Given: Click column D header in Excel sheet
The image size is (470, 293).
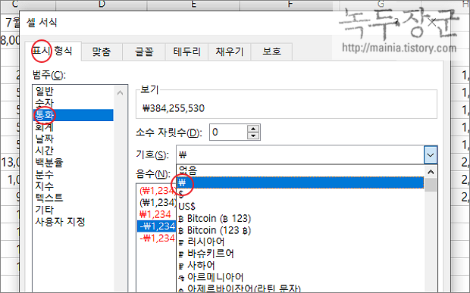Looking at the screenshot, I should (x=102, y=5).
